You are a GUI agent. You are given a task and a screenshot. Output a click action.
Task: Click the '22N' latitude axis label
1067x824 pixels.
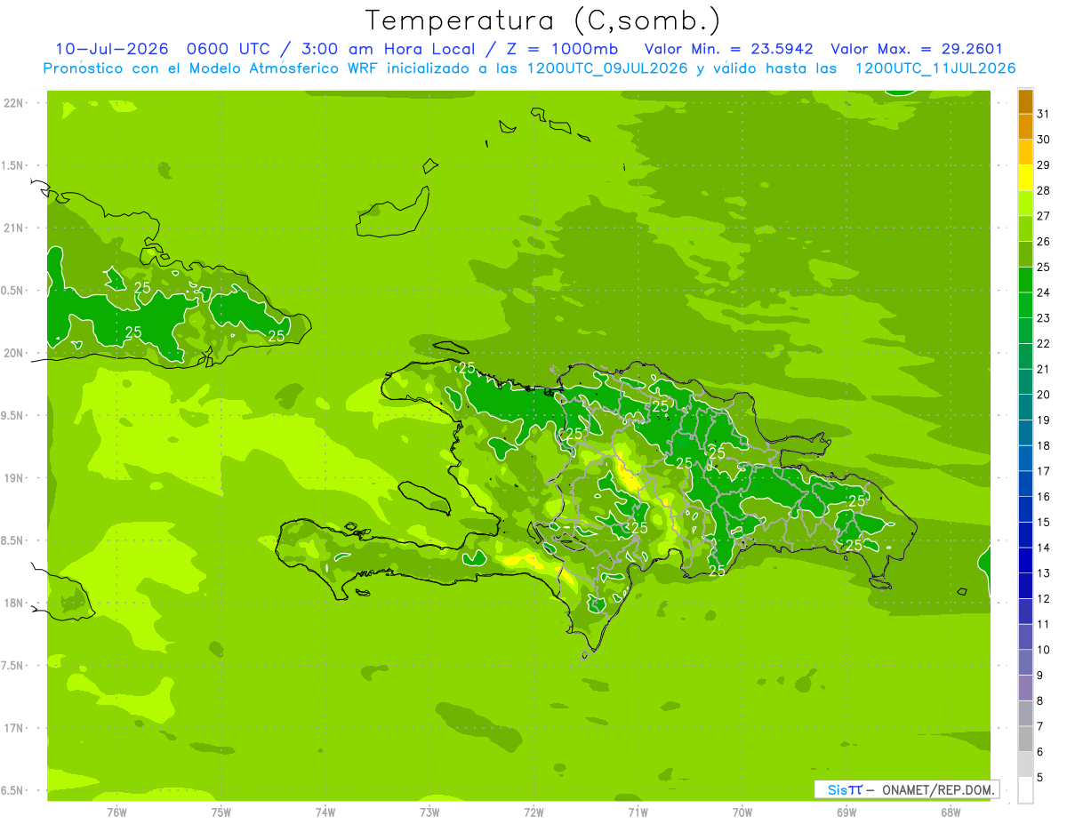click(12, 103)
